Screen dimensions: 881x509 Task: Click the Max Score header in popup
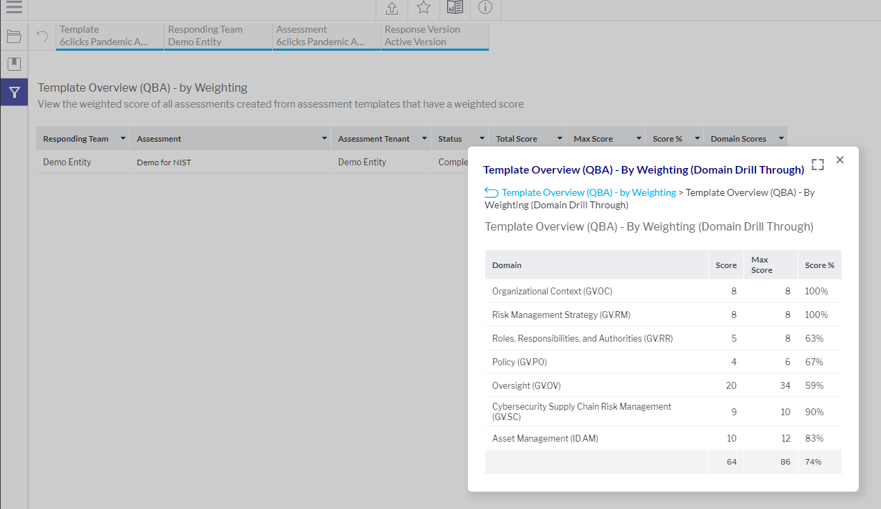coord(771,265)
